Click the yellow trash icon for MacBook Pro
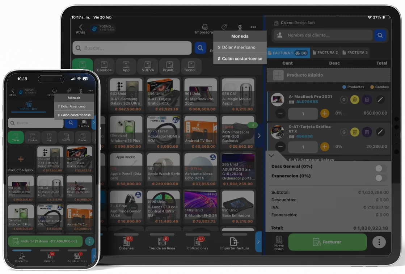Viewport: 405px width, 274px height. point(355,100)
